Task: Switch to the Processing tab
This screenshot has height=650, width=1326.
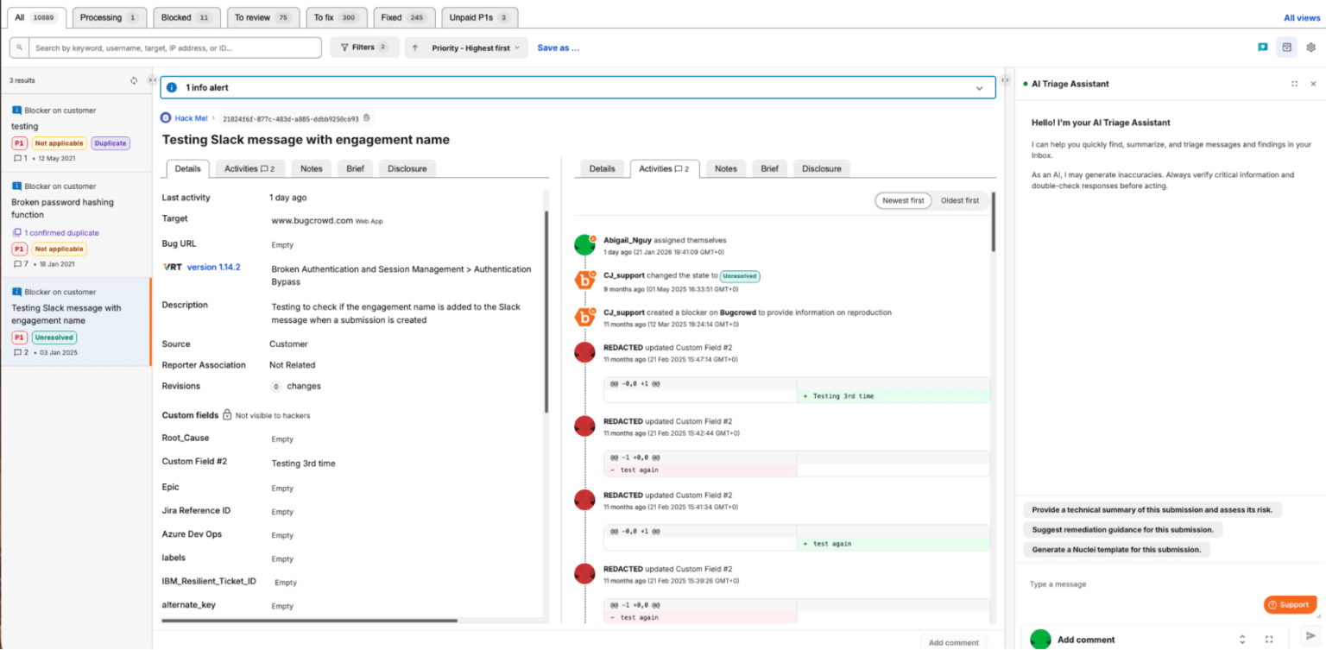Action: pyautogui.click(x=109, y=17)
